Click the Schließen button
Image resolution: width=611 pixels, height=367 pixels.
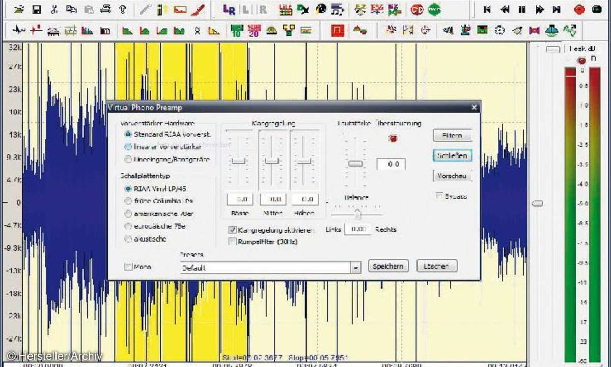[452, 155]
